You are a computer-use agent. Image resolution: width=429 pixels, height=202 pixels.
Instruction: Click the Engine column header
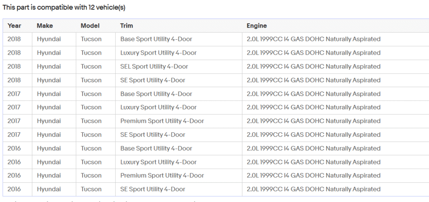point(256,26)
